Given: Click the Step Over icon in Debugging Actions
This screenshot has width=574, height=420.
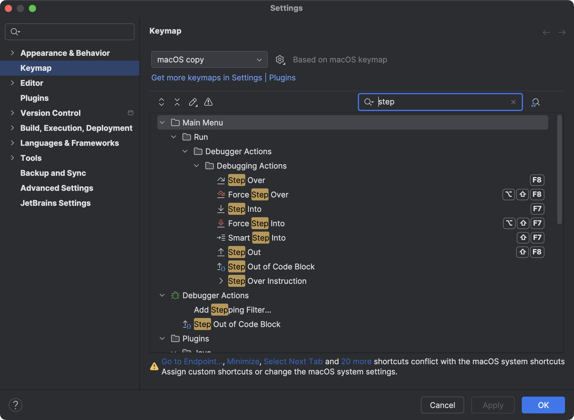Looking at the screenshot, I should (221, 180).
